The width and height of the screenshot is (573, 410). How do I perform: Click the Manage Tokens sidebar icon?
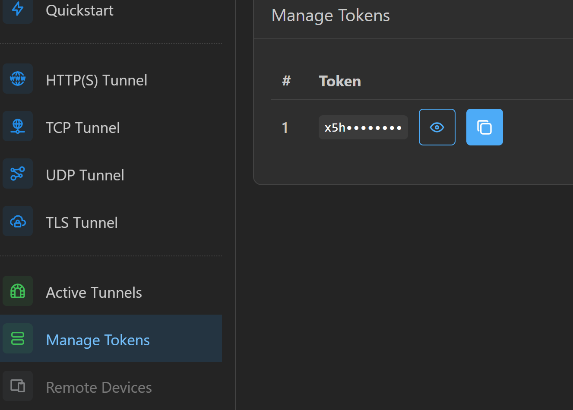point(18,339)
